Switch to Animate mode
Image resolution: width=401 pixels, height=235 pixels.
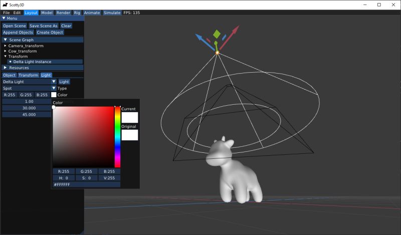(92, 13)
